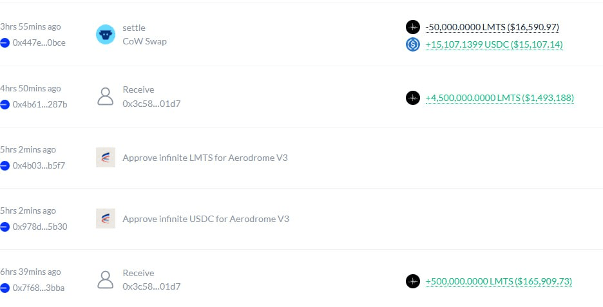Click Aerodrome icon on USDC approval row

(x=105, y=219)
